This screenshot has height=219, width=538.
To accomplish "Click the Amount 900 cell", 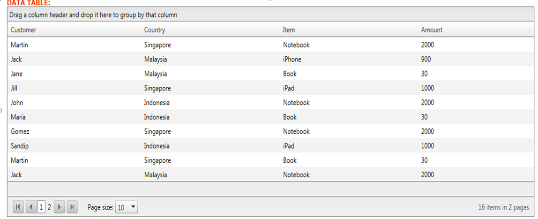I will (x=426, y=60).
